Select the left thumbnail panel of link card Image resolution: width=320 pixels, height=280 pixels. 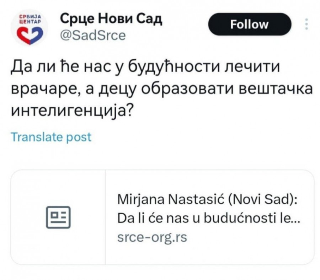[x=58, y=217]
